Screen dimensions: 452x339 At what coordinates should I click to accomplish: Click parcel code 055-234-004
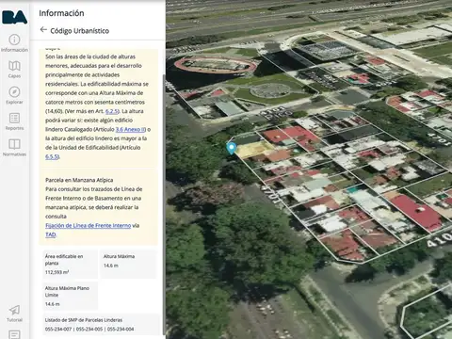tap(121, 329)
